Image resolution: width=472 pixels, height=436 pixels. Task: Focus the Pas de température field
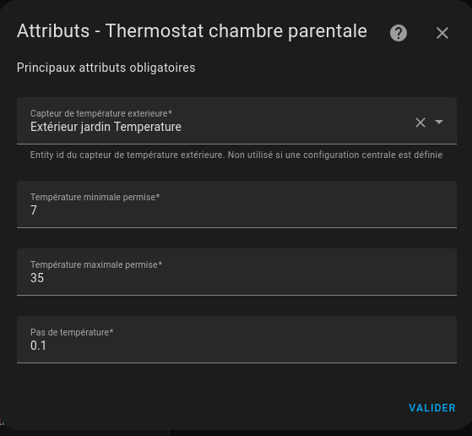(236, 340)
